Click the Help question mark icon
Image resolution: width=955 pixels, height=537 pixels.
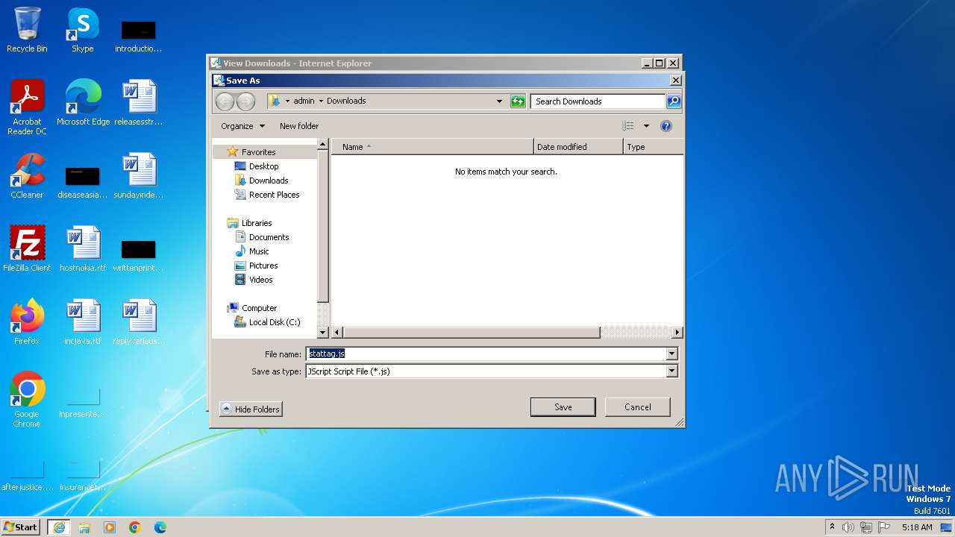click(666, 126)
